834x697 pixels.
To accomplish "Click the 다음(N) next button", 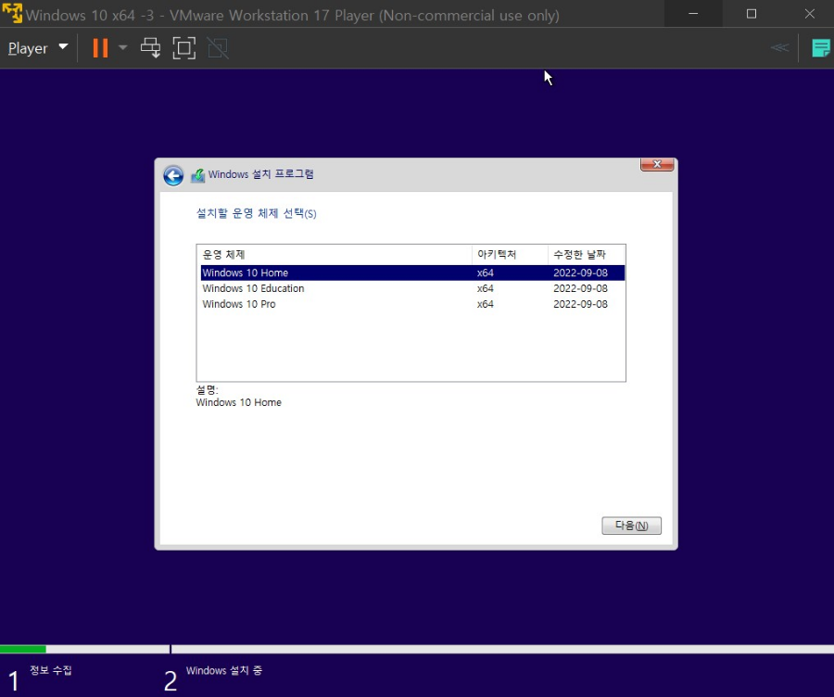I will (x=631, y=526).
